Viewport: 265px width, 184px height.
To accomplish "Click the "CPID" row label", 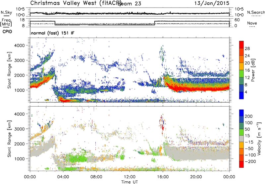I will point(7,32).
